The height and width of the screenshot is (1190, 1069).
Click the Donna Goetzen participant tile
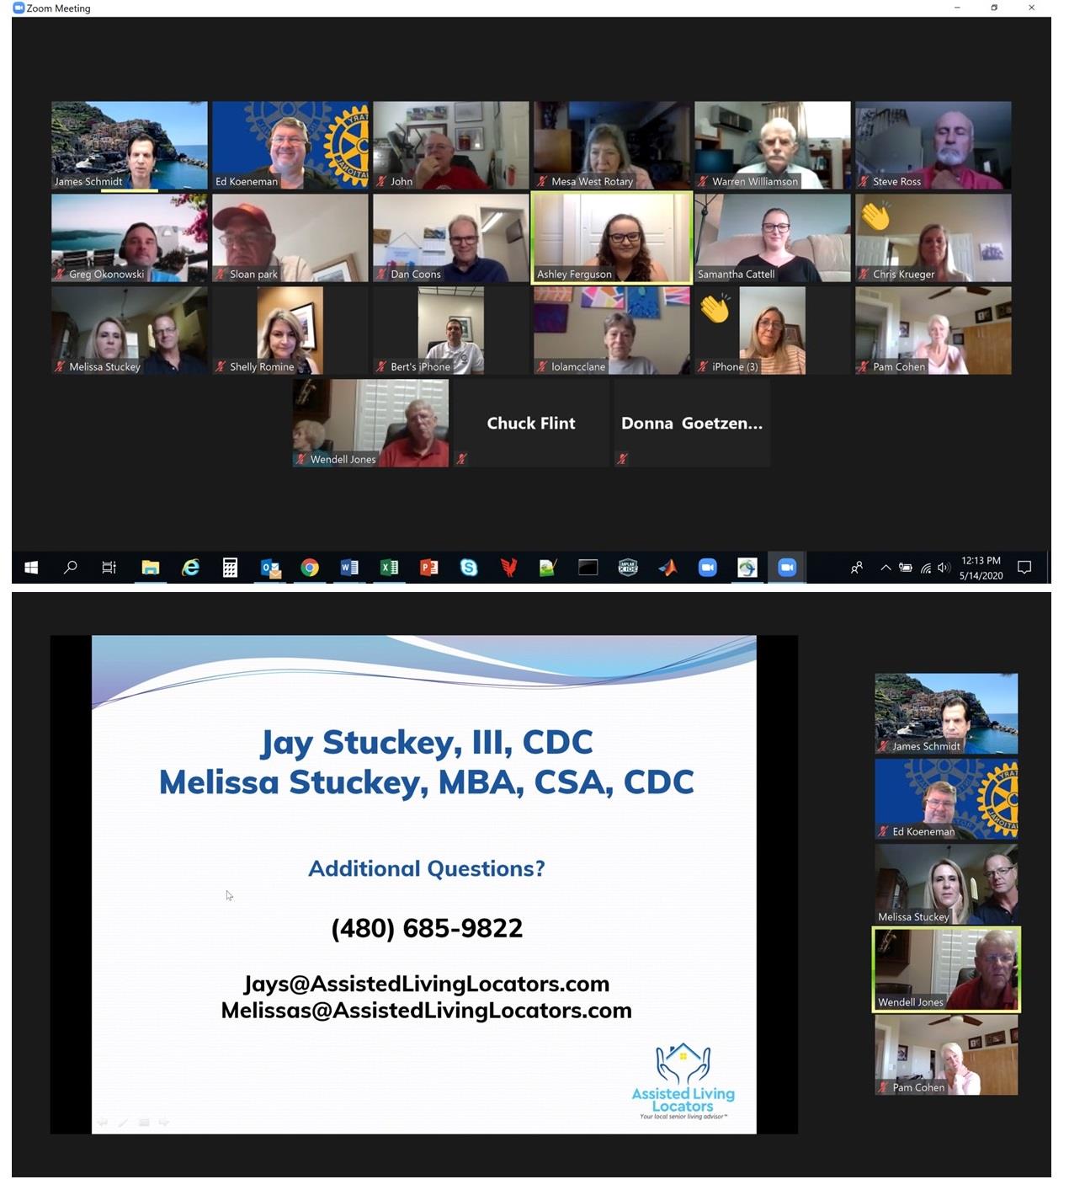tap(692, 423)
